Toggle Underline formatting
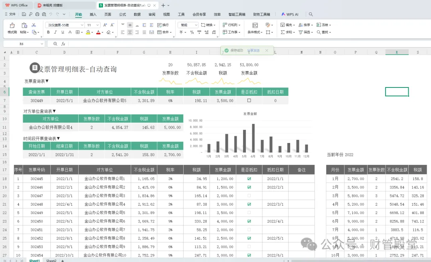 (63, 32)
